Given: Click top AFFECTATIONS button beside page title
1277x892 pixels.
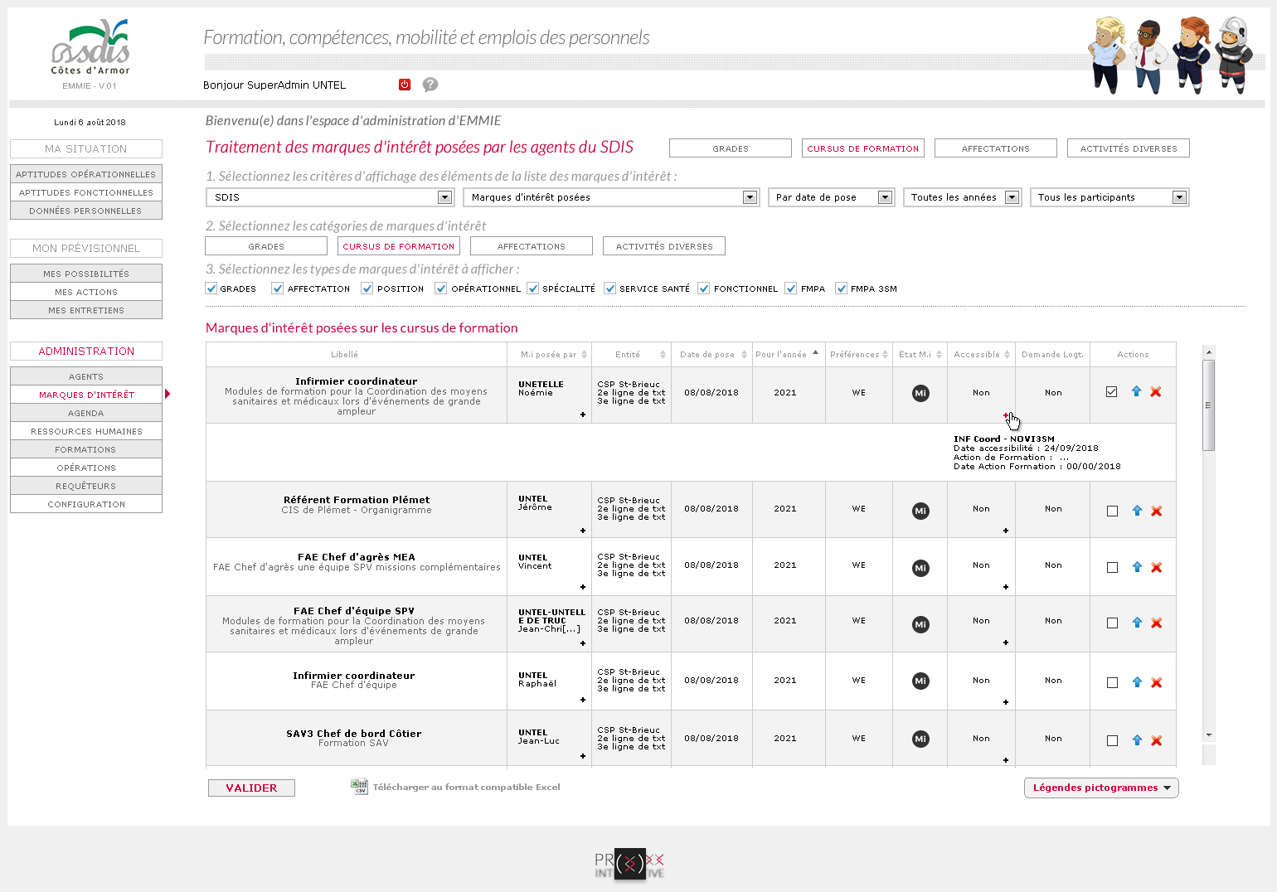Looking at the screenshot, I should click(x=995, y=148).
